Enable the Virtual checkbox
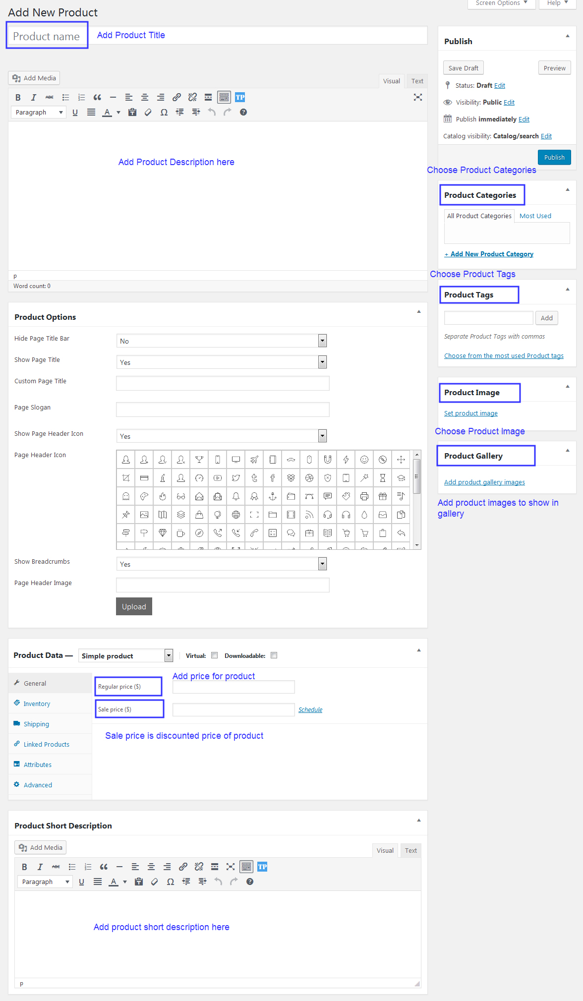This screenshot has width=583, height=1001. [215, 655]
